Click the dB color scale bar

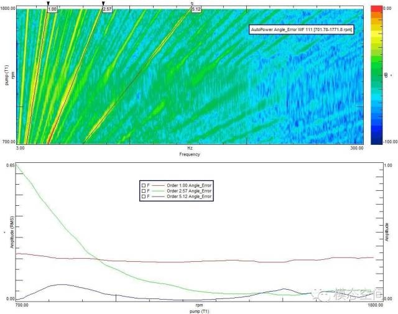(376, 75)
